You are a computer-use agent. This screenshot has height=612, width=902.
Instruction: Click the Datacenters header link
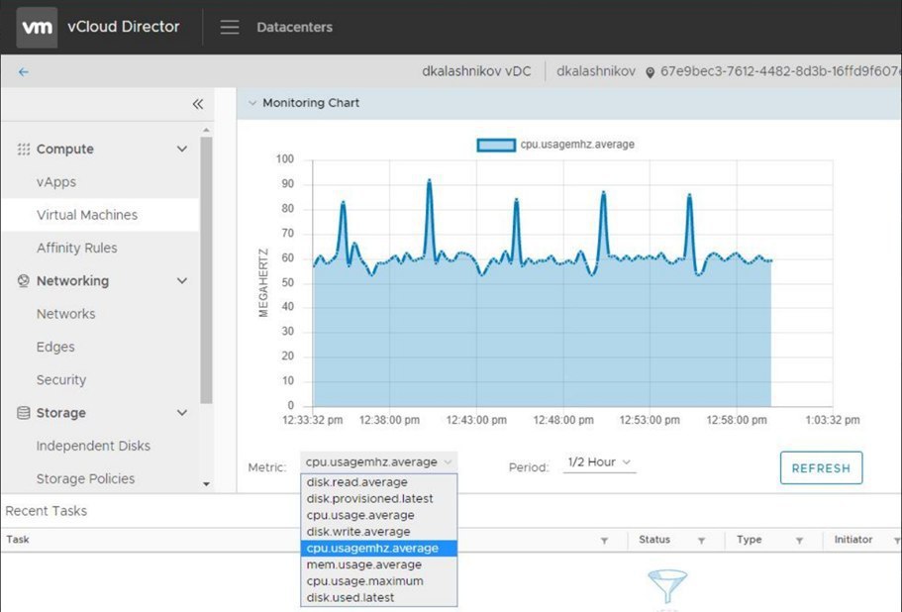[x=294, y=27]
